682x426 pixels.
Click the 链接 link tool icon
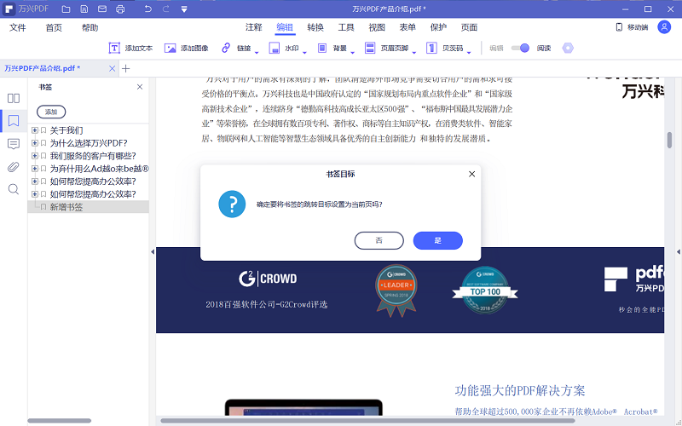tap(226, 48)
